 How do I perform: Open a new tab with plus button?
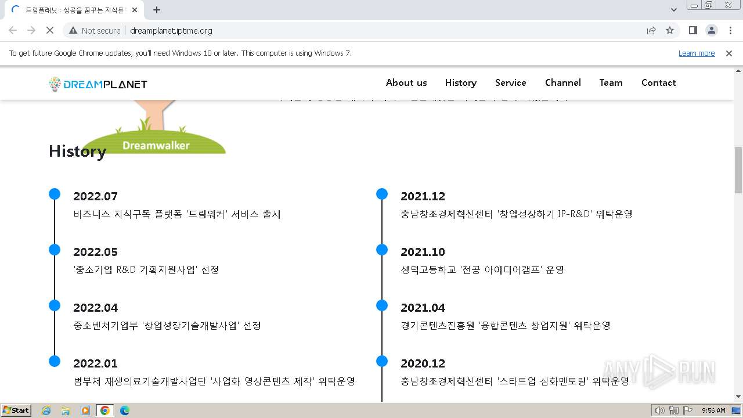pos(157,10)
